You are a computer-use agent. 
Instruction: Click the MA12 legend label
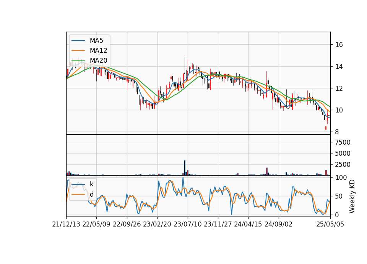click(98, 51)
